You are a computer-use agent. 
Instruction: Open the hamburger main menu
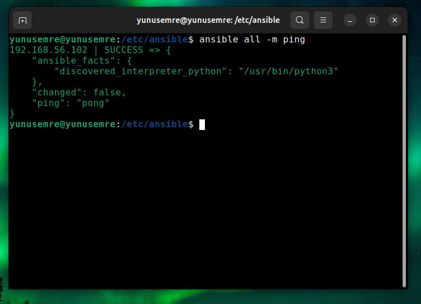pos(323,20)
